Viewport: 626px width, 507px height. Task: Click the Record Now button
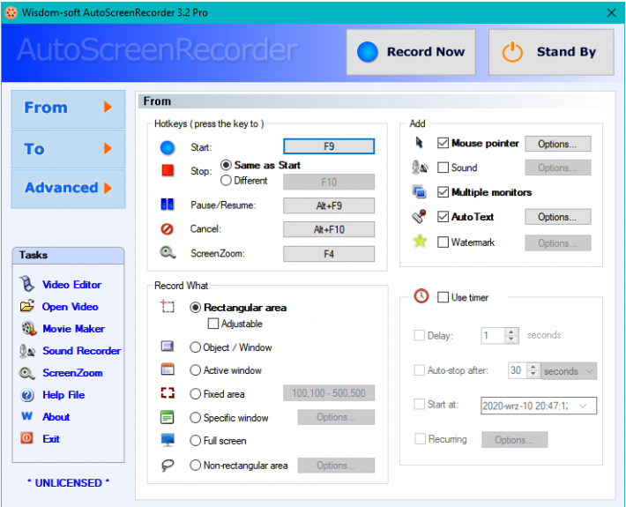click(411, 52)
